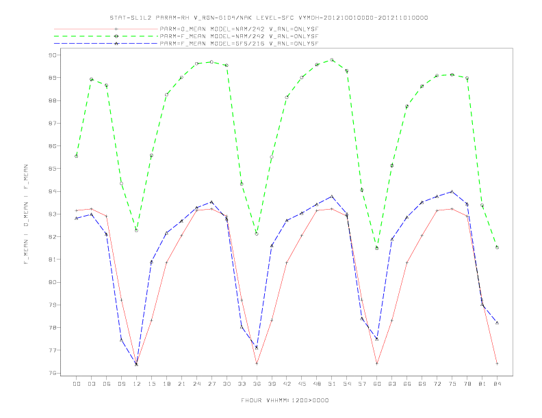Click the red solid line legend sample
This screenshot has width=542, height=418.
(x=106, y=29)
